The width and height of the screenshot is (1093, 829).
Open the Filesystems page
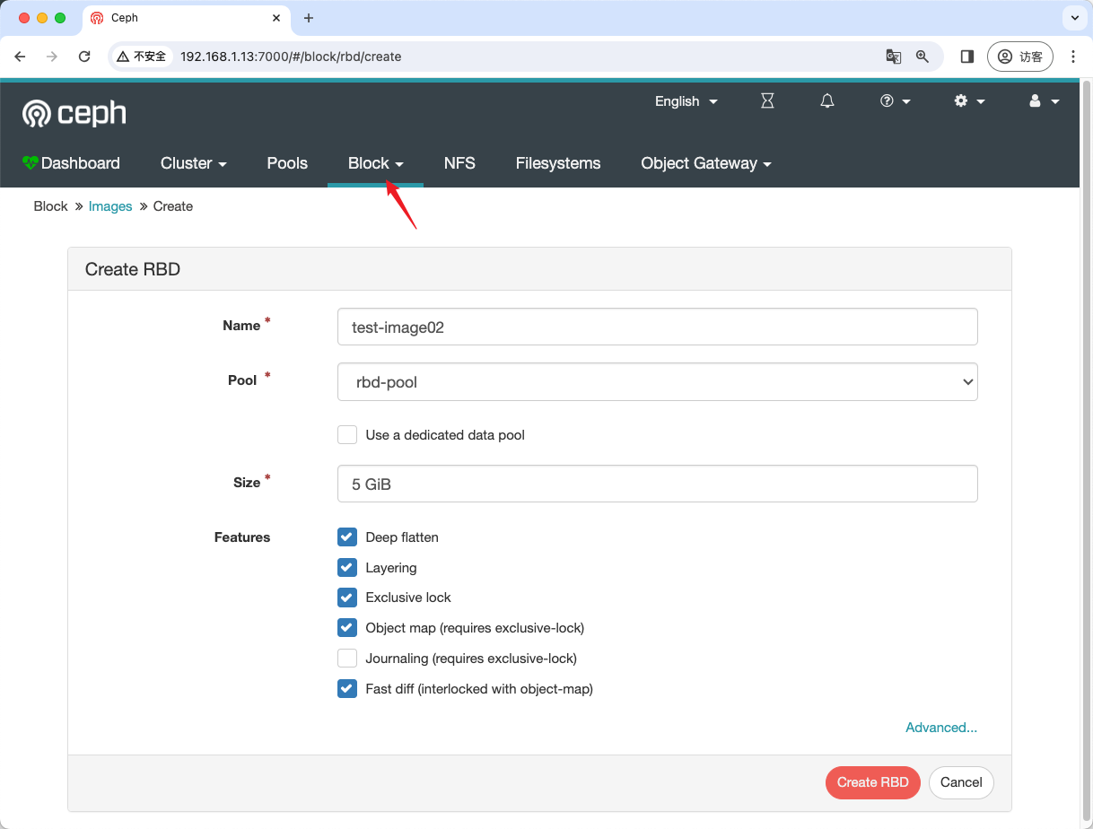click(x=558, y=163)
